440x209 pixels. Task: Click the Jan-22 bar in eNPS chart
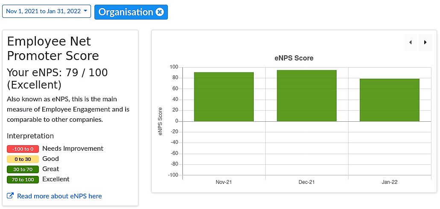389,100
